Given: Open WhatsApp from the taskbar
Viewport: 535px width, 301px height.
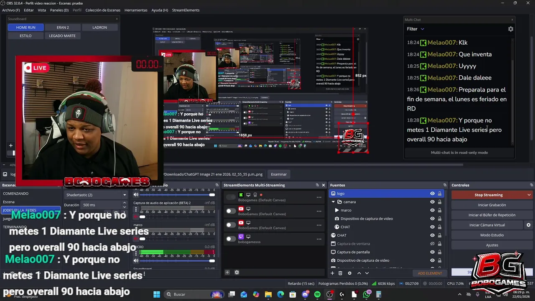Looking at the screenshot, I should tap(367, 294).
